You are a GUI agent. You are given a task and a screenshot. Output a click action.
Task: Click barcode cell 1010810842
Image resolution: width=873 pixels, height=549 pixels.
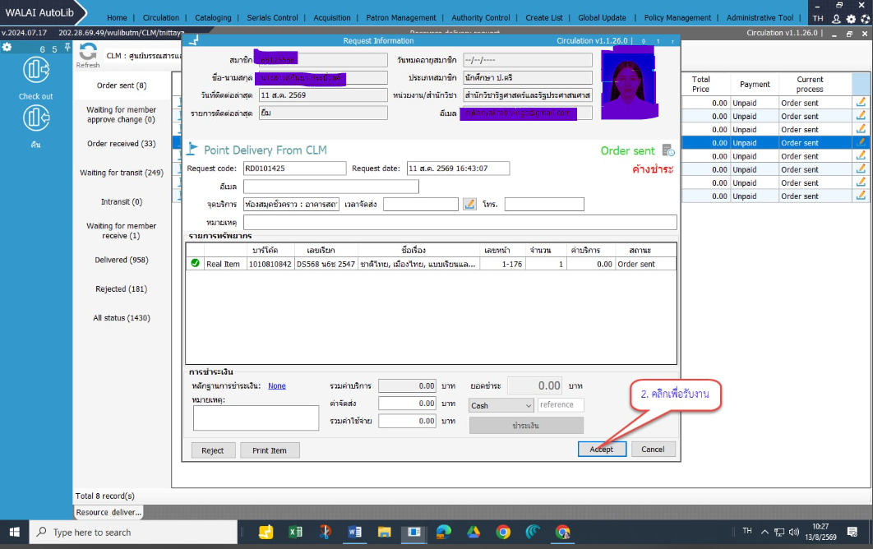(270, 264)
